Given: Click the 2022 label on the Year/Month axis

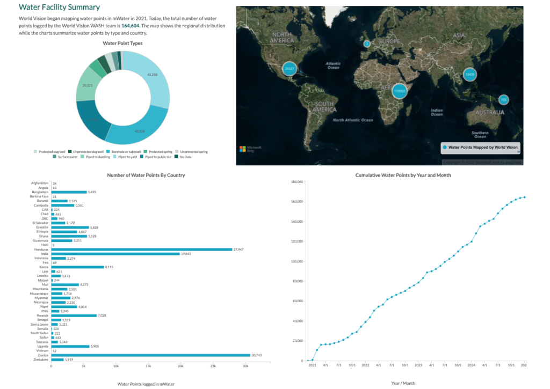Looking at the screenshot, I should (x=365, y=365).
